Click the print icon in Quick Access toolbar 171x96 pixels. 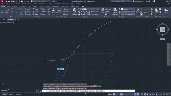click(x=22, y=1)
